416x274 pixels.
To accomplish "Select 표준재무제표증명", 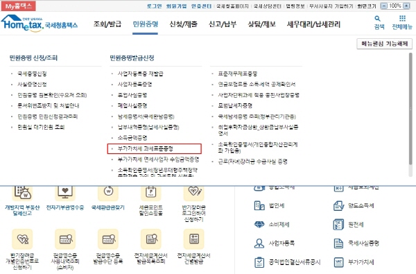I will [238, 74].
